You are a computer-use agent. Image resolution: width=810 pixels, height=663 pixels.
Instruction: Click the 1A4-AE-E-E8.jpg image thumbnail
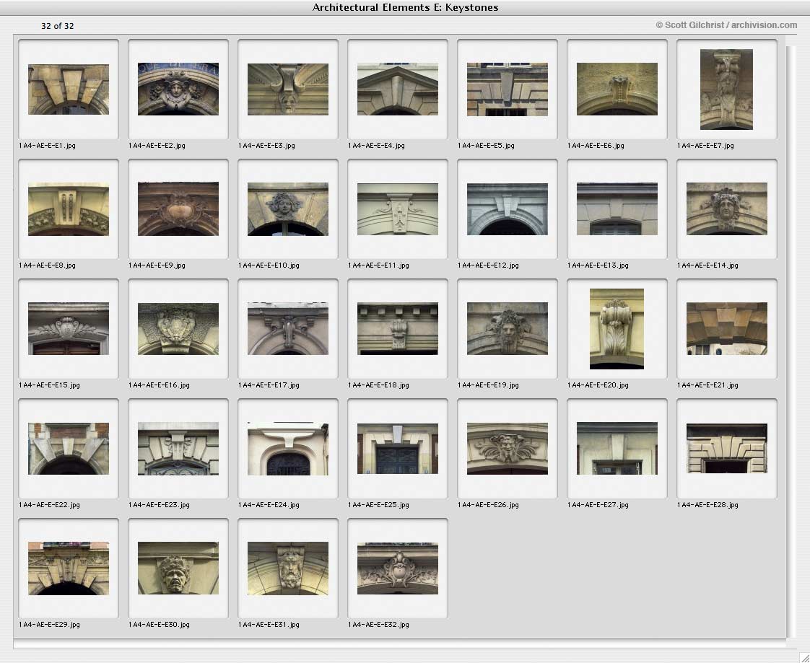tap(68, 209)
